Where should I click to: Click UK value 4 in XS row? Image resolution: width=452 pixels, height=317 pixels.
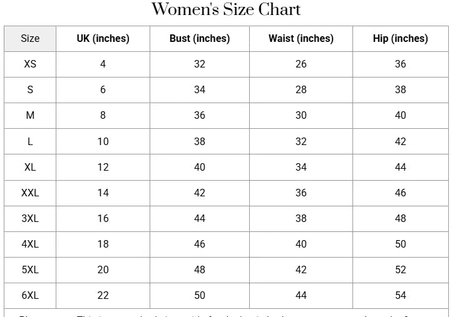[x=103, y=64]
